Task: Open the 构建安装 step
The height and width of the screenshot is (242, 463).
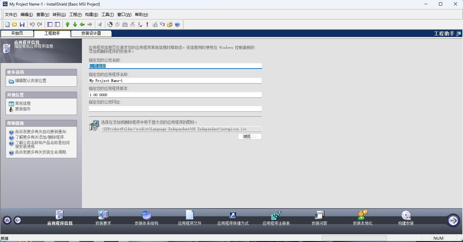Action: [406, 218]
